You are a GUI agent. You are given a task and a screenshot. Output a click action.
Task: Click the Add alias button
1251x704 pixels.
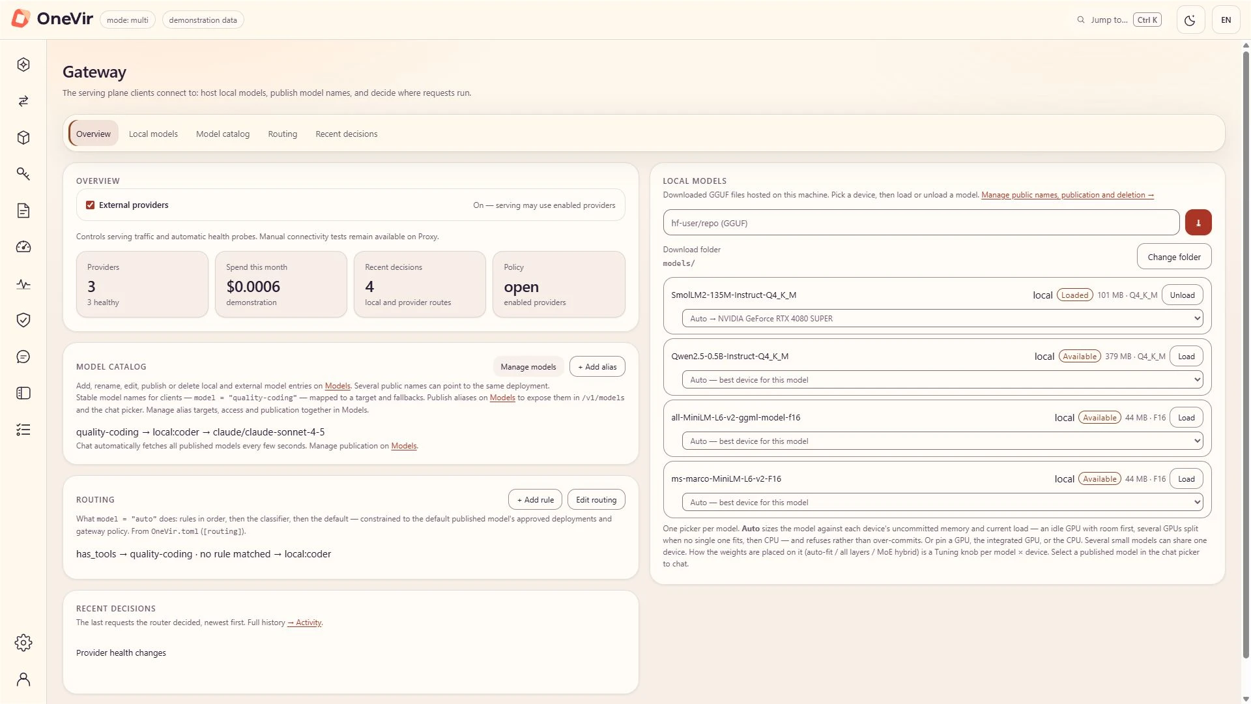click(x=597, y=367)
